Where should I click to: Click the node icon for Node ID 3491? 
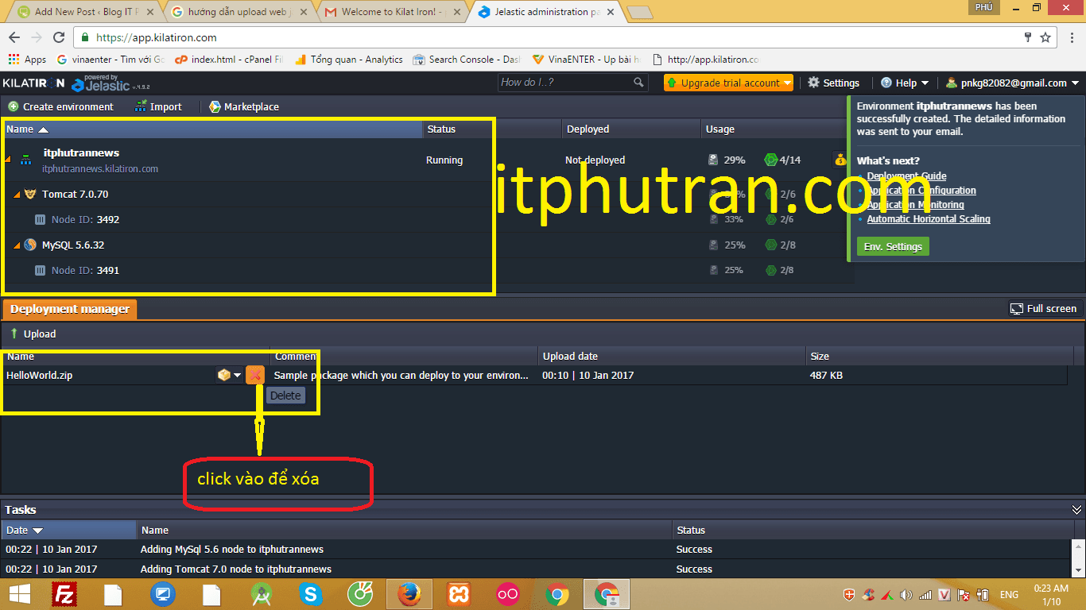(41, 270)
